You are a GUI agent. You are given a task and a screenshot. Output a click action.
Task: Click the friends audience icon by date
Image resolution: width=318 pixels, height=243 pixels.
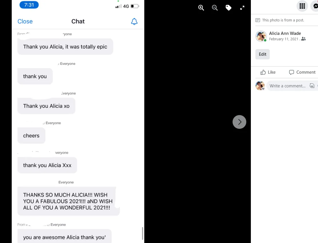(303, 39)
